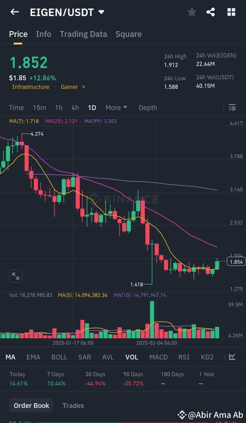Image resolution: width=246 pixels, height=423 pixels.
Task: Select the Infrastructure category label
Action: click(31, 87)
